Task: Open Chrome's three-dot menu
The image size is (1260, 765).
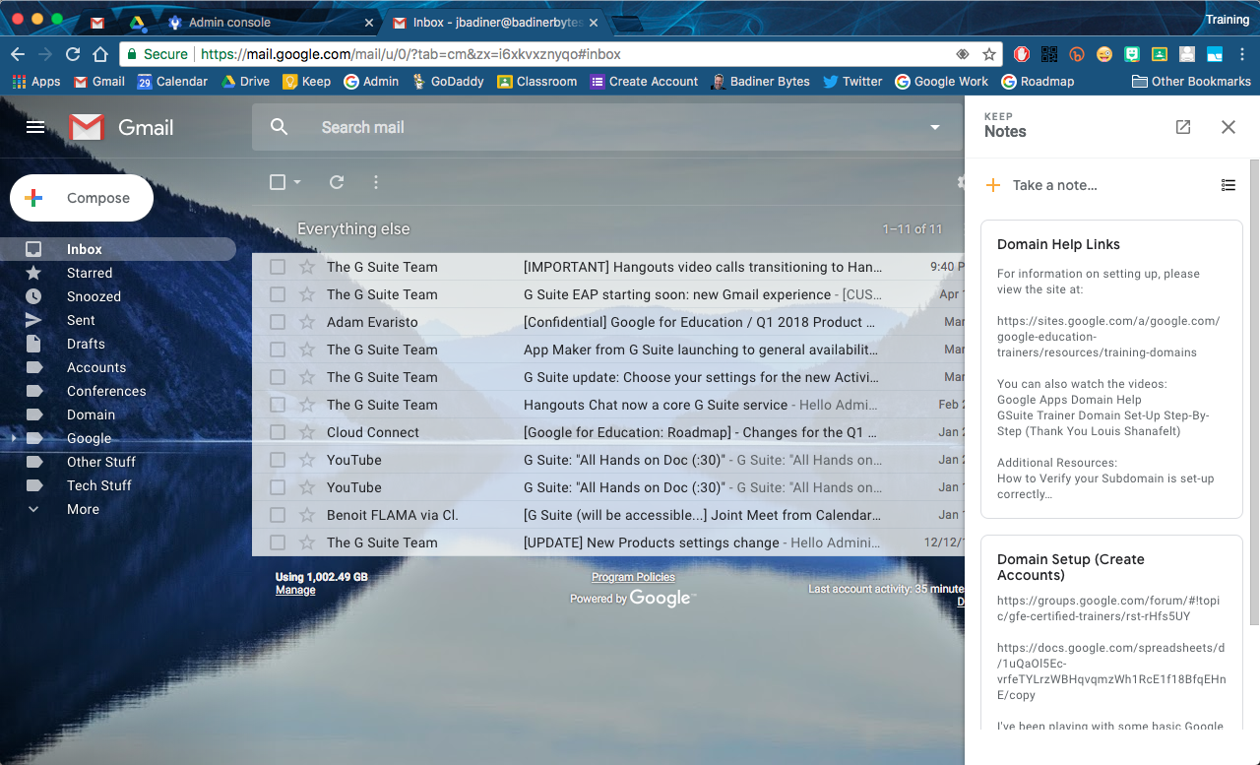Action: tap(1242, 54)
